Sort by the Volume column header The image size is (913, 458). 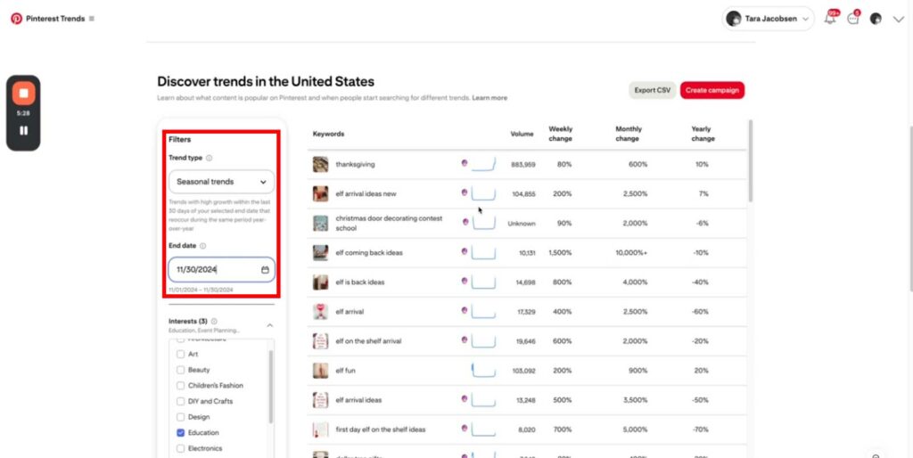point(522,134)
